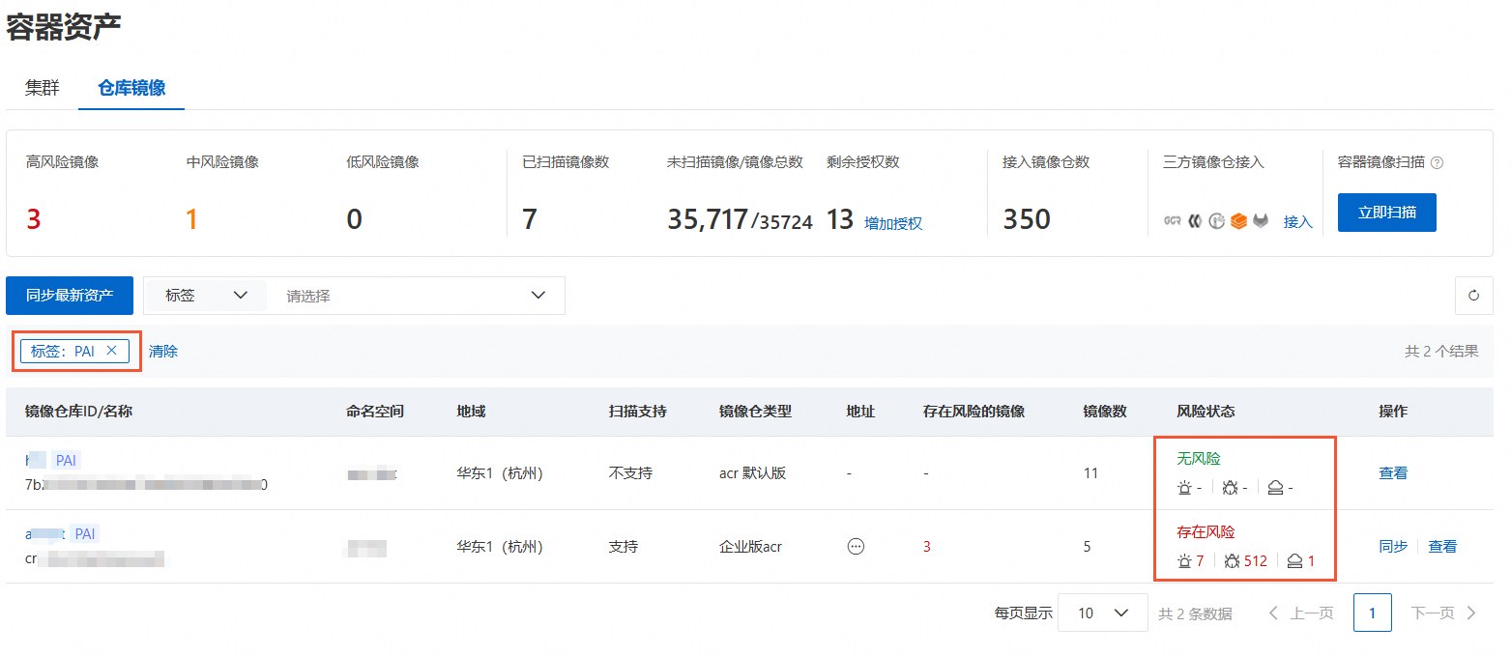Click the 增加授权 link
The image size is (1511, 656).
click(893, 223)
